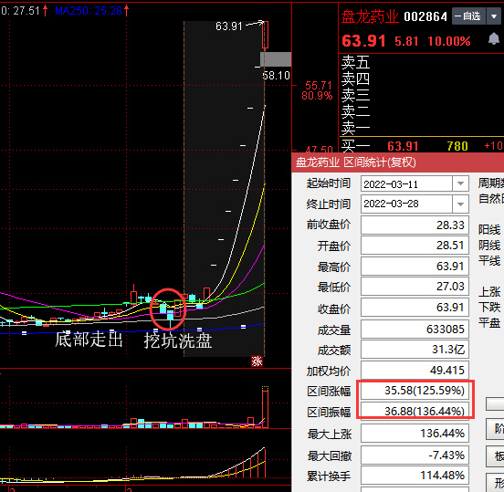
Task: Click the 成交额 value 31.3亿
Action: pyautogui.click(x=415, y=350)
